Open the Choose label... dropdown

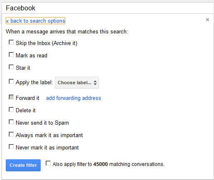coord(77,83)
